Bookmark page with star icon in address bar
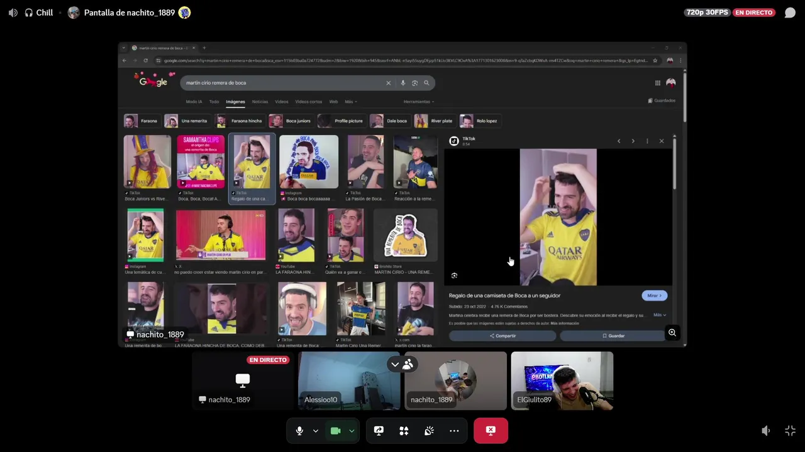This screenshot has width=805, height=452. pos(655,60)
